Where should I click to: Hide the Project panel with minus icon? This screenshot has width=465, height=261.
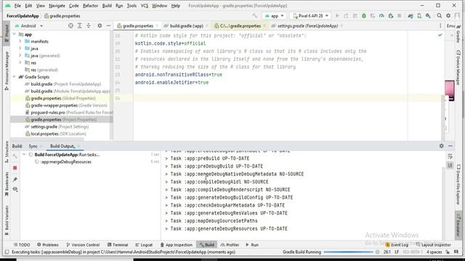(108, 26)
